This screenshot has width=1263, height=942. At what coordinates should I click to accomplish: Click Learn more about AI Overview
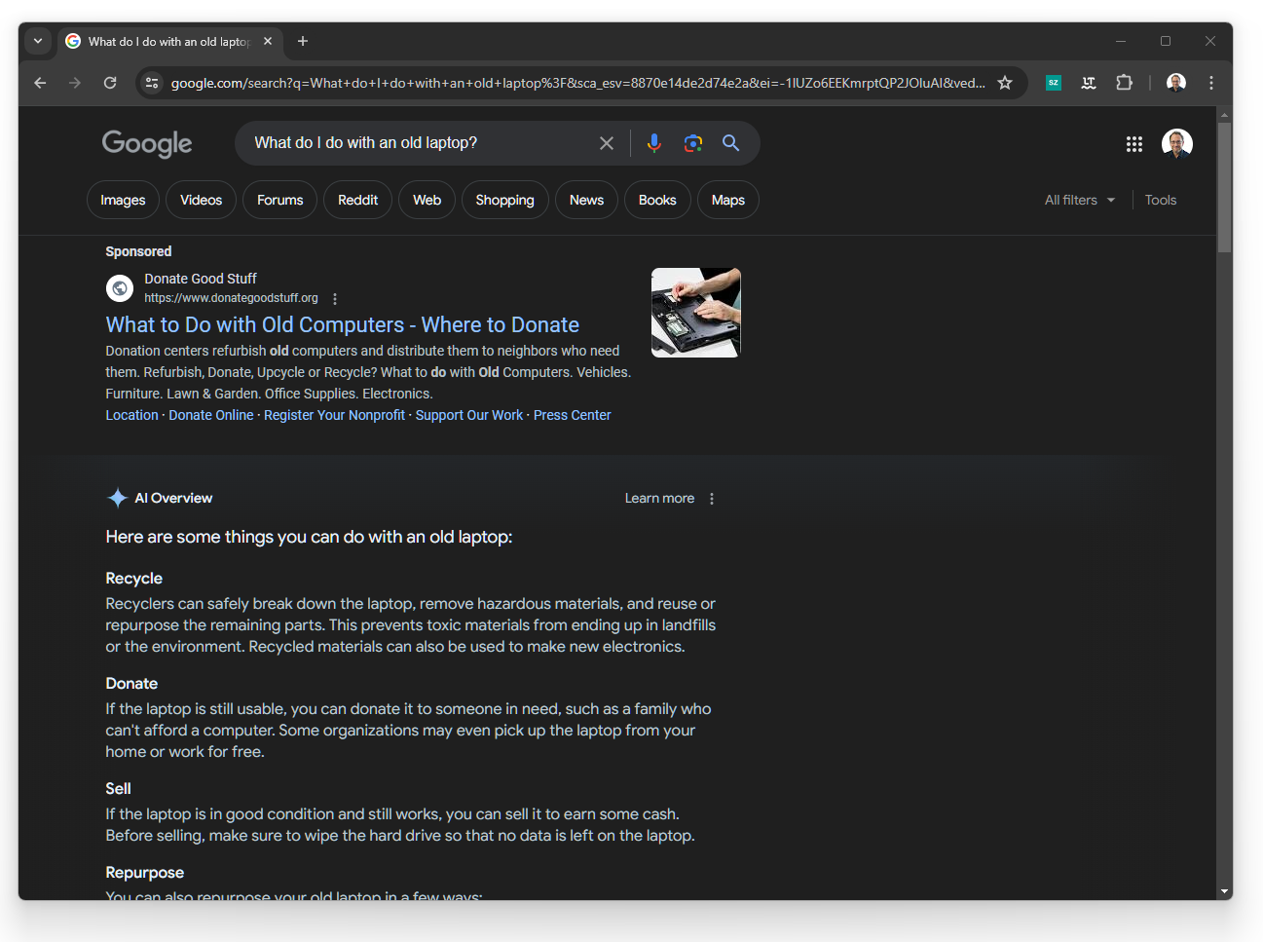[x=659, y=498]
